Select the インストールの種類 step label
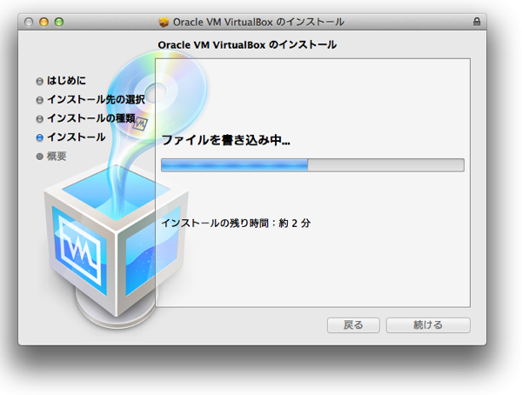The height and width of the screenshot is (395, 522). 90,118
